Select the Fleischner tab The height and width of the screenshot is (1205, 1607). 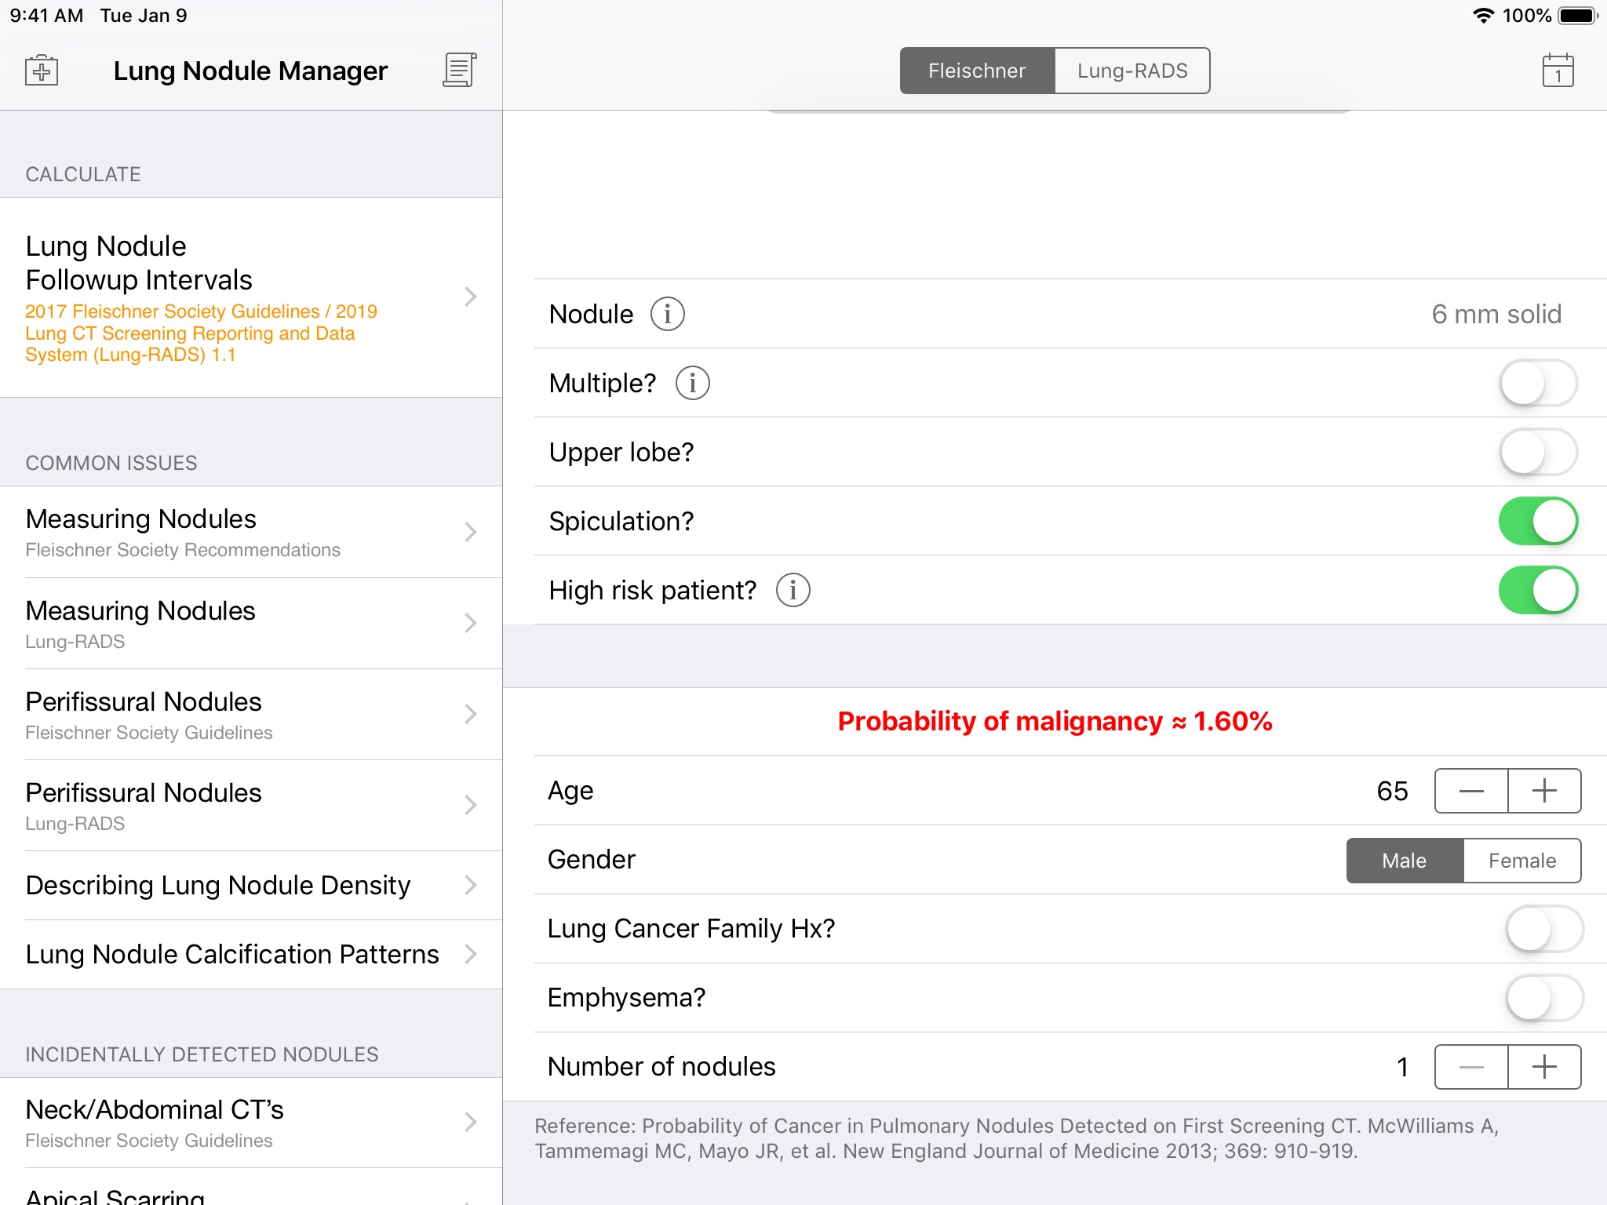(977, 71)
